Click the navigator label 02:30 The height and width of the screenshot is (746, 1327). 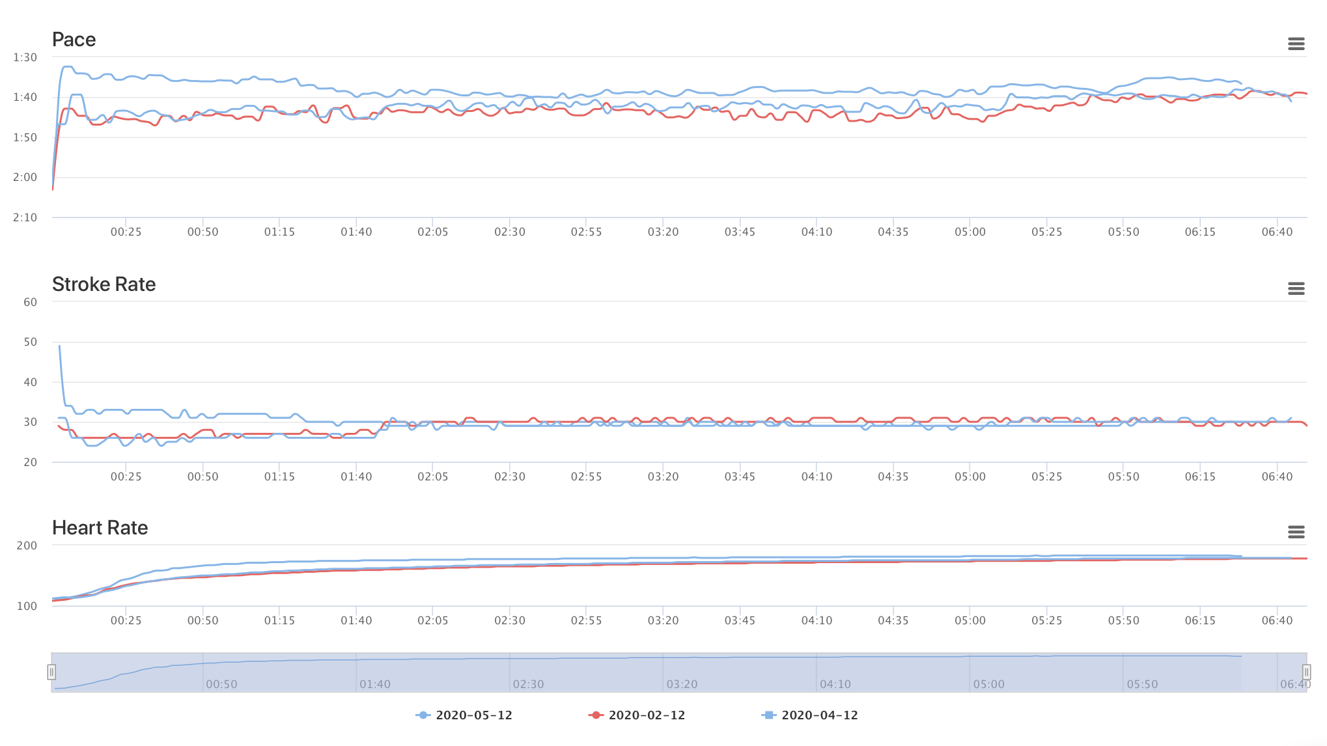(528, 684)
